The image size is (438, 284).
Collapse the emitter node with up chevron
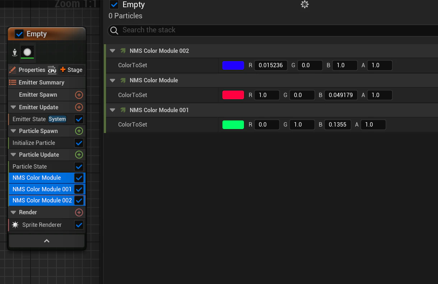pyautogui.click(x=47, y=241)
